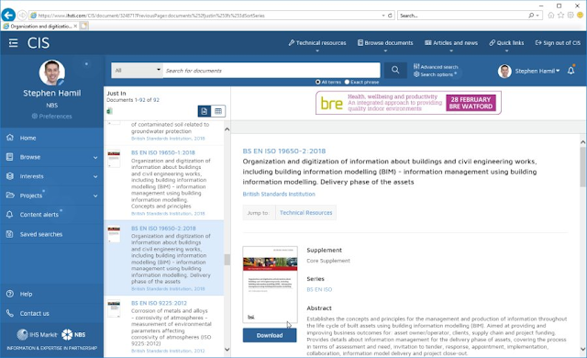587x358 pixels.
Task: Select the All terms radio button
Action: [318, 82]
